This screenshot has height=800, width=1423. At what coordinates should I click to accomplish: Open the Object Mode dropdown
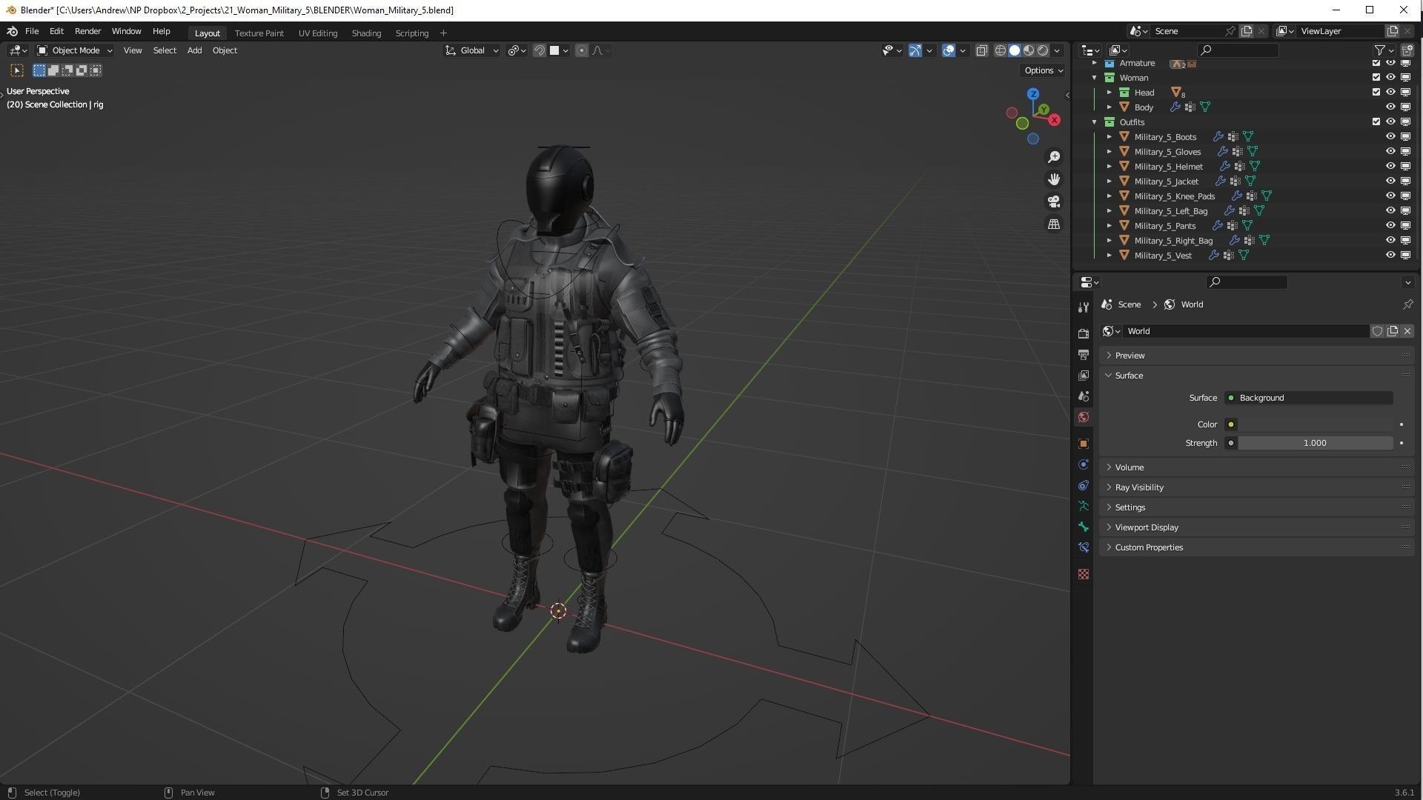pyautogui.click(x=75, y=50)
